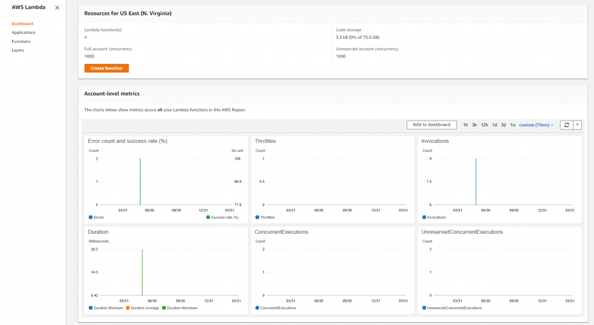Open the custom (15mo) time range dropdown

point(536,125)
